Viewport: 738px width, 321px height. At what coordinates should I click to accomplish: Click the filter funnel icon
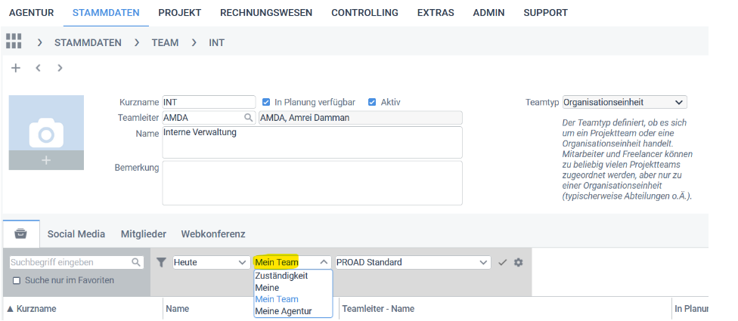tap(162, 262)
